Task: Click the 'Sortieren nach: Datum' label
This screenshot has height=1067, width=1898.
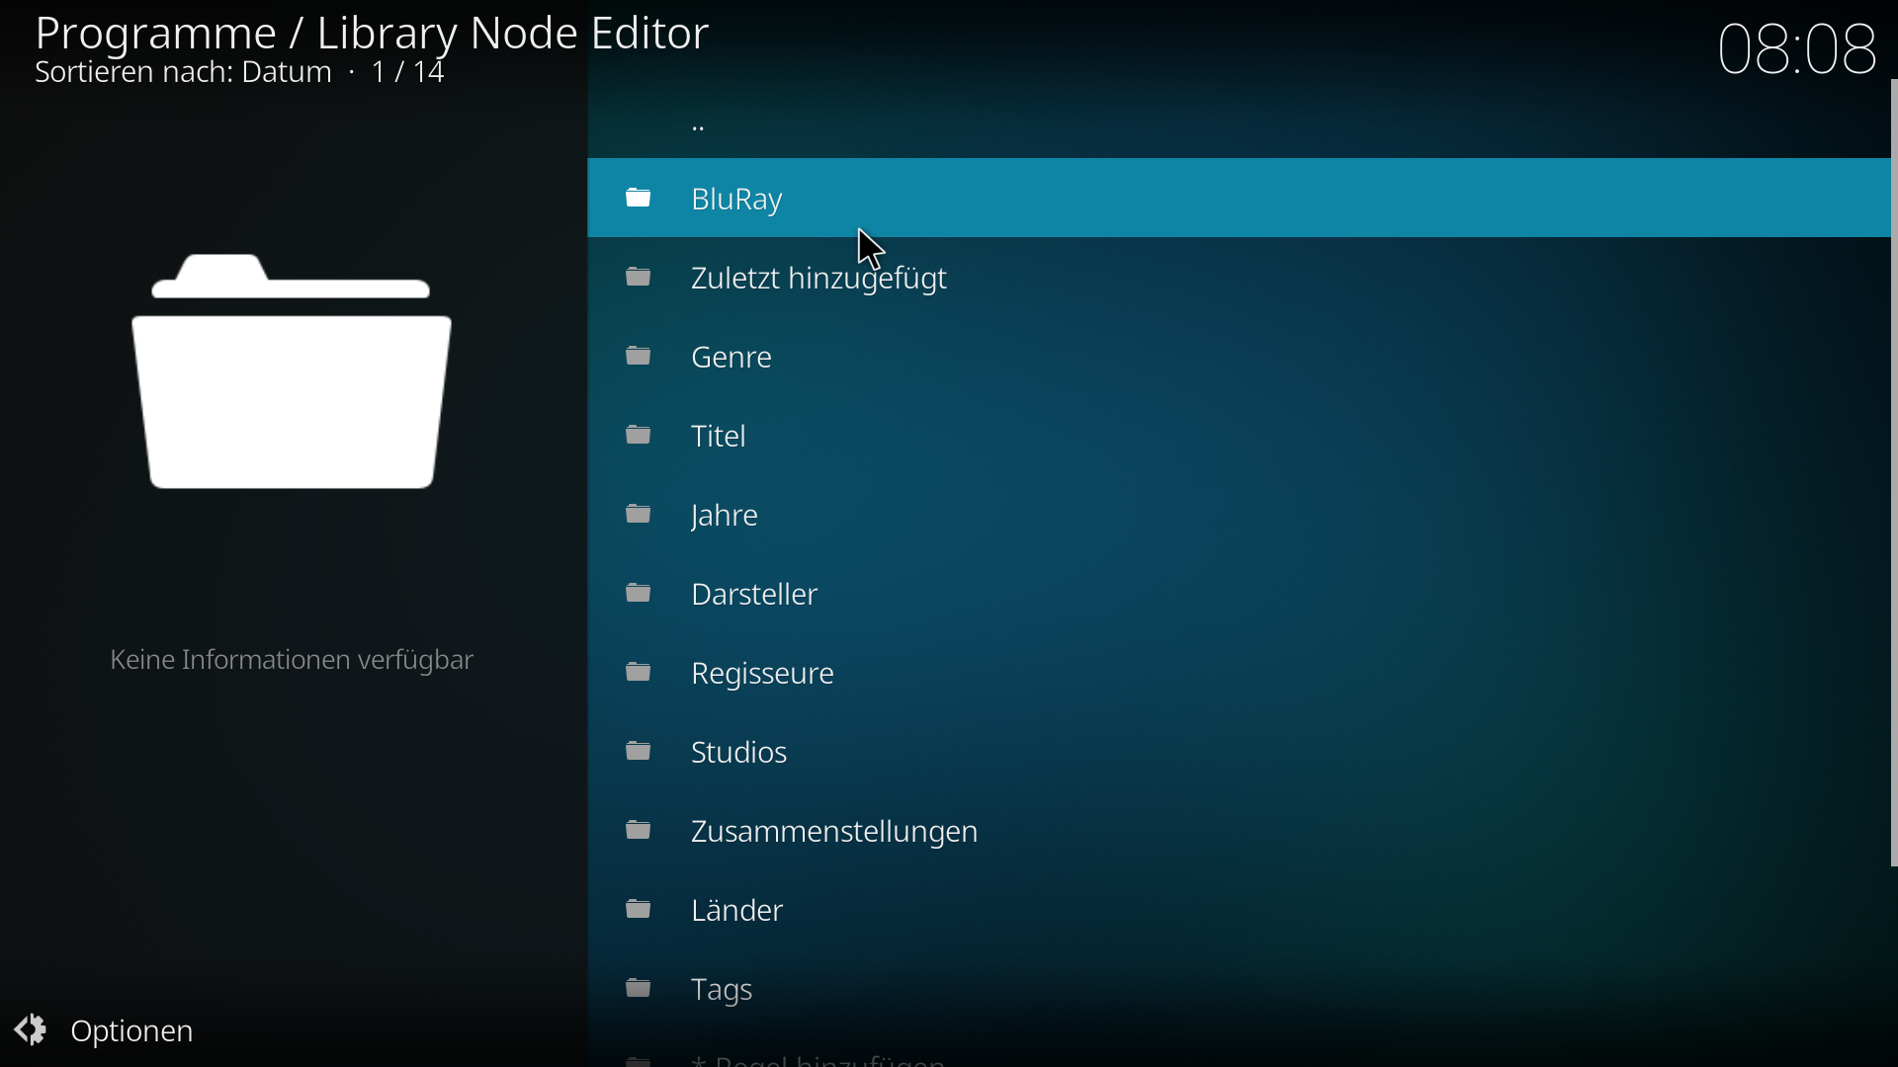Action: pos(183,73)
